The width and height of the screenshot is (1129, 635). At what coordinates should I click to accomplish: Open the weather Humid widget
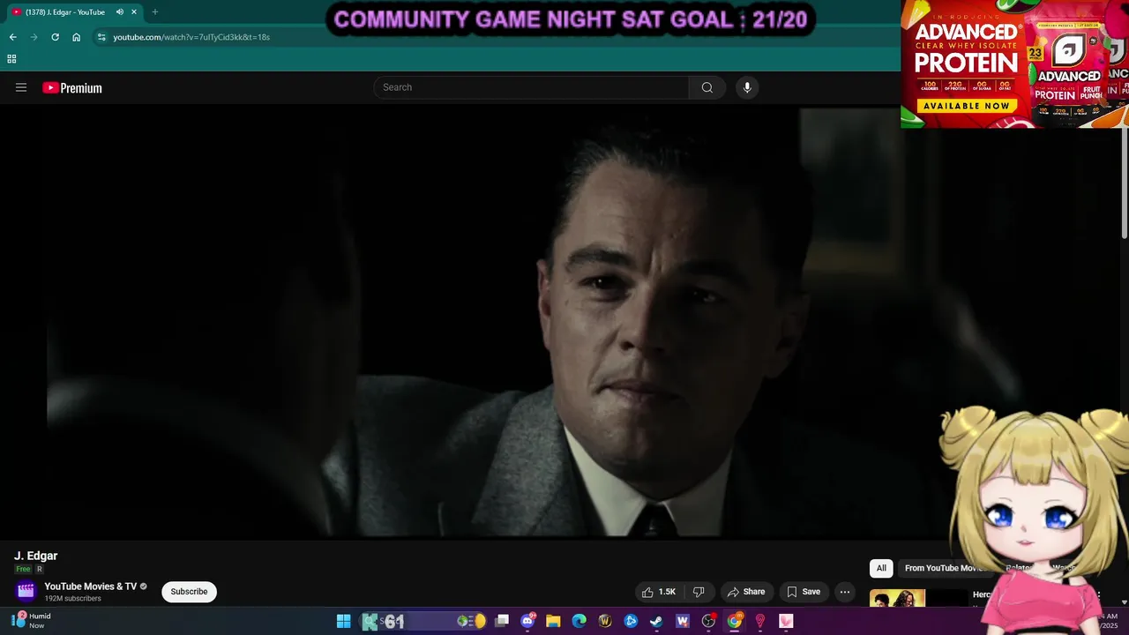tap(31, 620)
